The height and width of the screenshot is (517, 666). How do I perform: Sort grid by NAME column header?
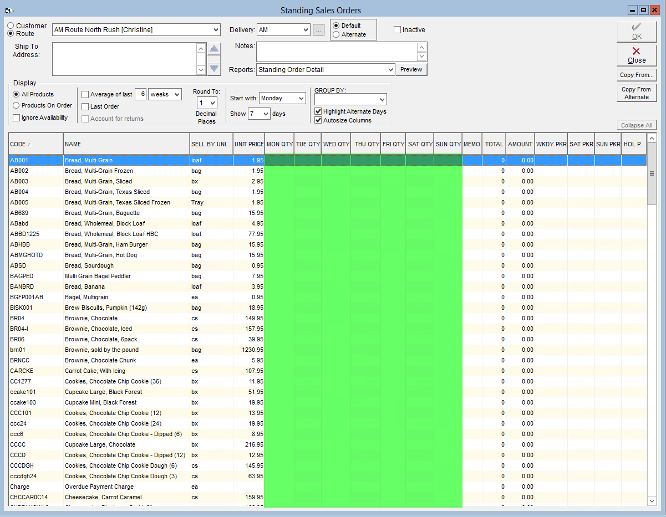point(126,144)
